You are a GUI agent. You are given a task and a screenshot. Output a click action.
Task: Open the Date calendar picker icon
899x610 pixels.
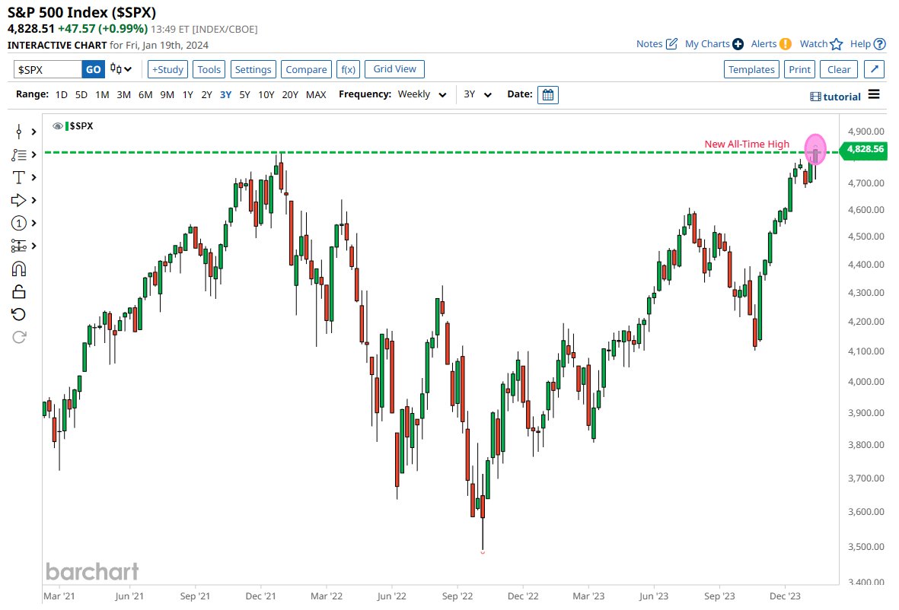click(547, 94)
